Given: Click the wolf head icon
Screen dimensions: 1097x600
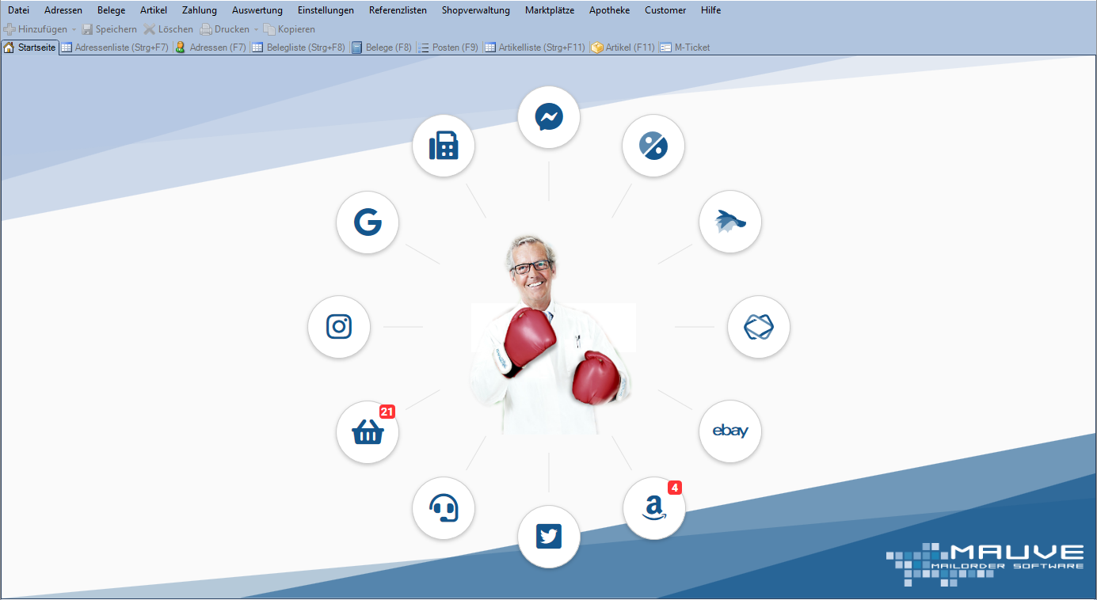Looking at the screenshot, I should 730,222.
